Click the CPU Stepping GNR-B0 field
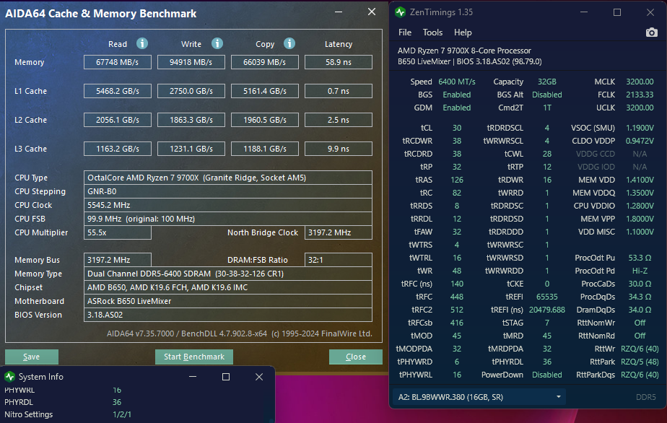The height and width of the screenshot is (423, 667). pos(228,191)
